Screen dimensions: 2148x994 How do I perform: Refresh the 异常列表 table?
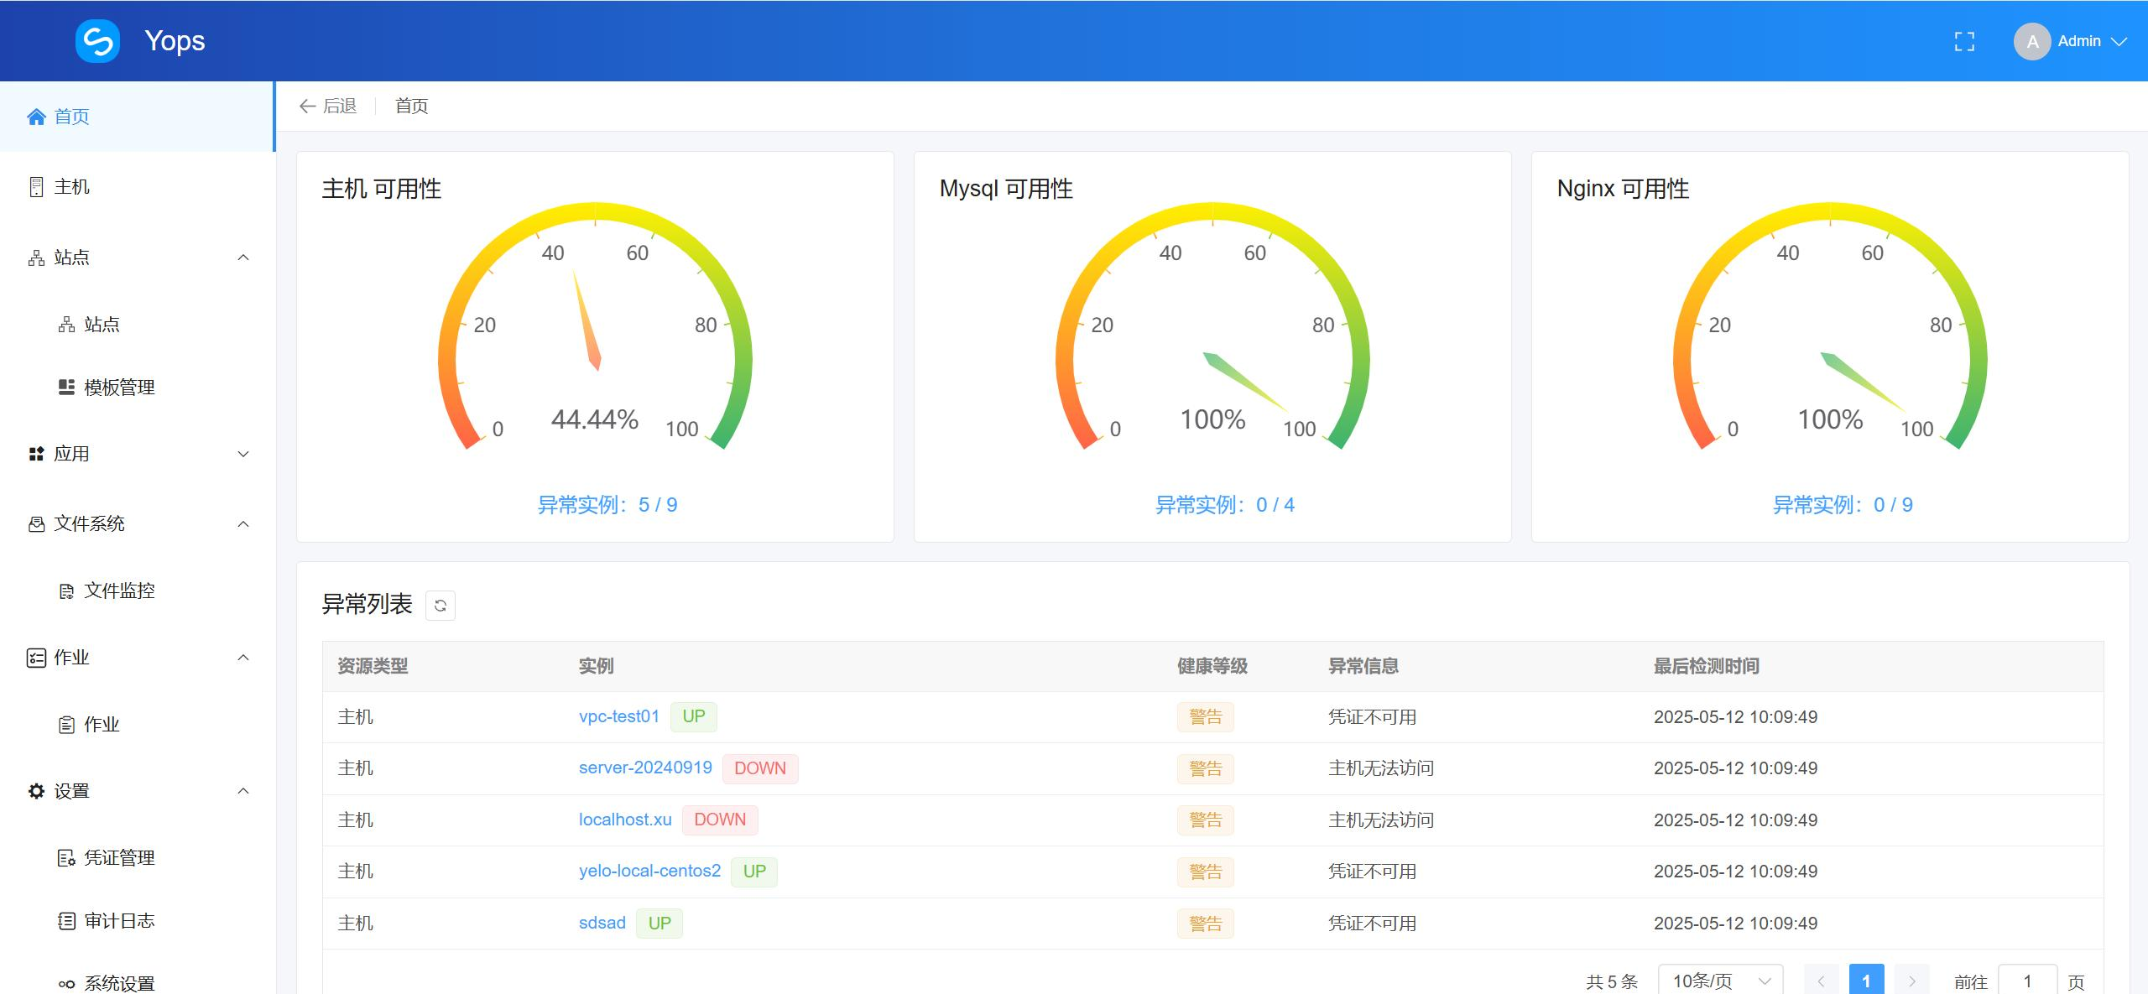pos(440,605)
